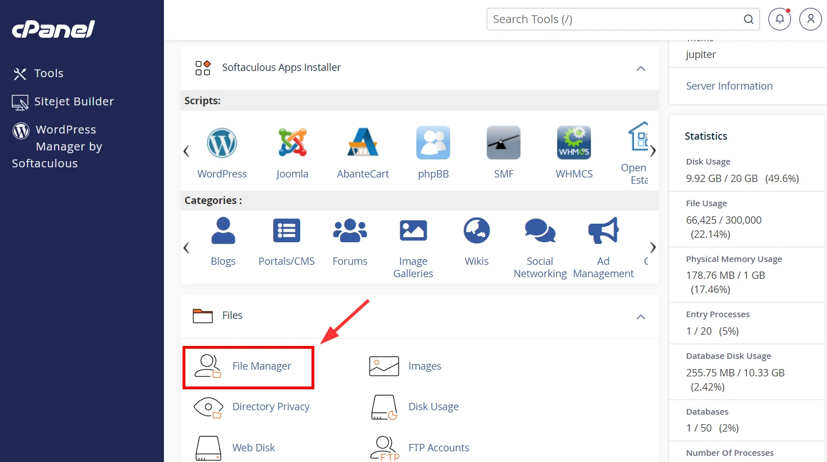Select the Joomla script icon

pyautogui.click(x=292, y=143)
